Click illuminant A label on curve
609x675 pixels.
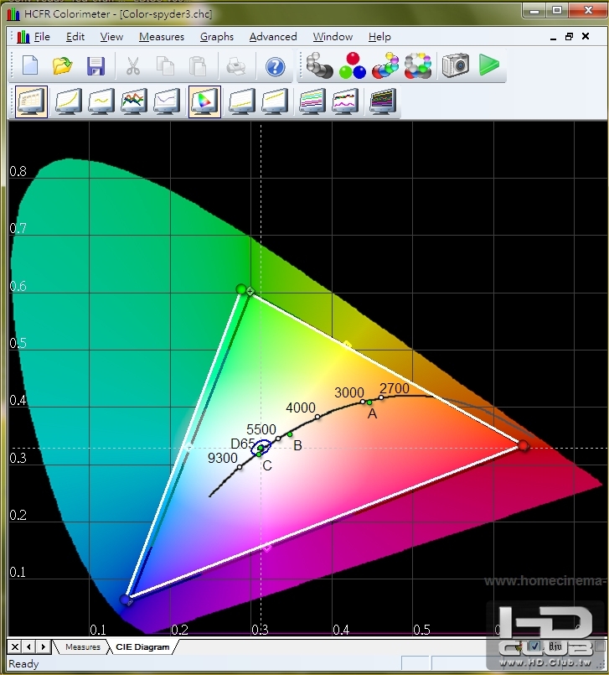tap(373, 413)
